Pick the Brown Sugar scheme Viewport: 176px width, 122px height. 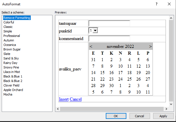point(12,49)
